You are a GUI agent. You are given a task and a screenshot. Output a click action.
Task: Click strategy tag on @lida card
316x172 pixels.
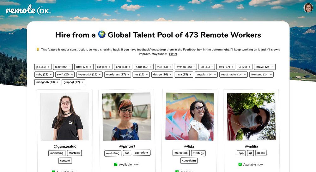click(x=198, y=153)
